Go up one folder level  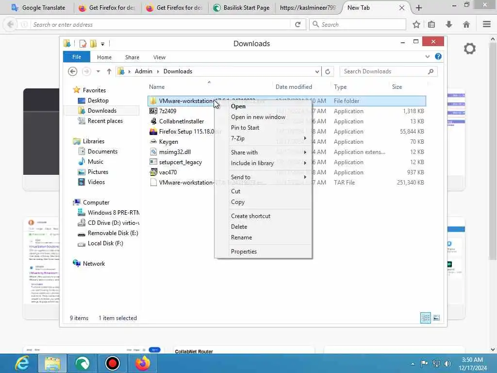[109, 71]
